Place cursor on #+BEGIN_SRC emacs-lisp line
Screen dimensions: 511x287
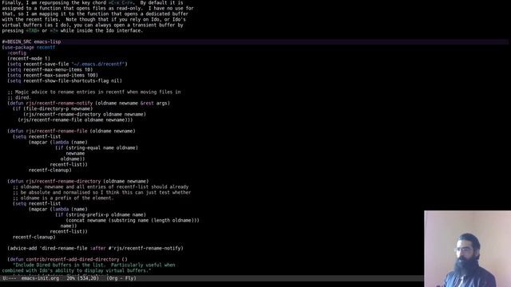pos(31,41)
